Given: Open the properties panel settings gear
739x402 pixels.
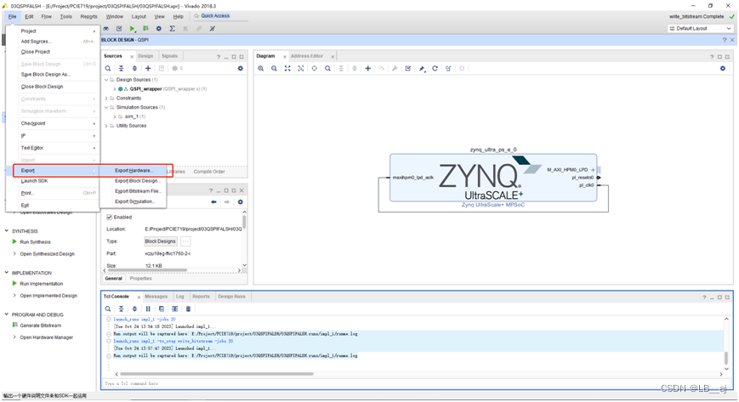Looking at the screenshot, I should (241, 201).
